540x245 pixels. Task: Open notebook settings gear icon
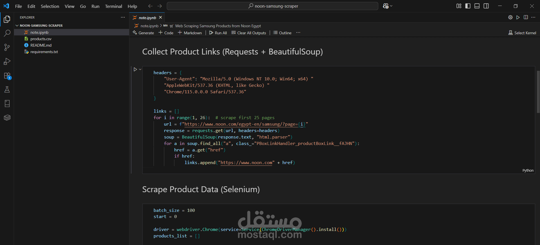tap(510, 17)
